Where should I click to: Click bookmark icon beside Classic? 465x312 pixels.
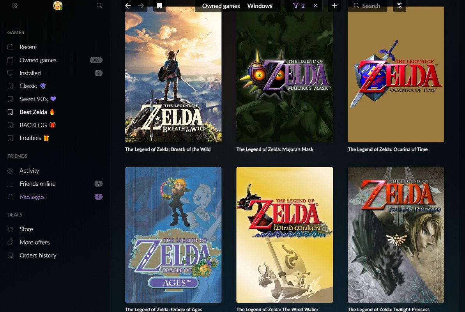(11, 86)
